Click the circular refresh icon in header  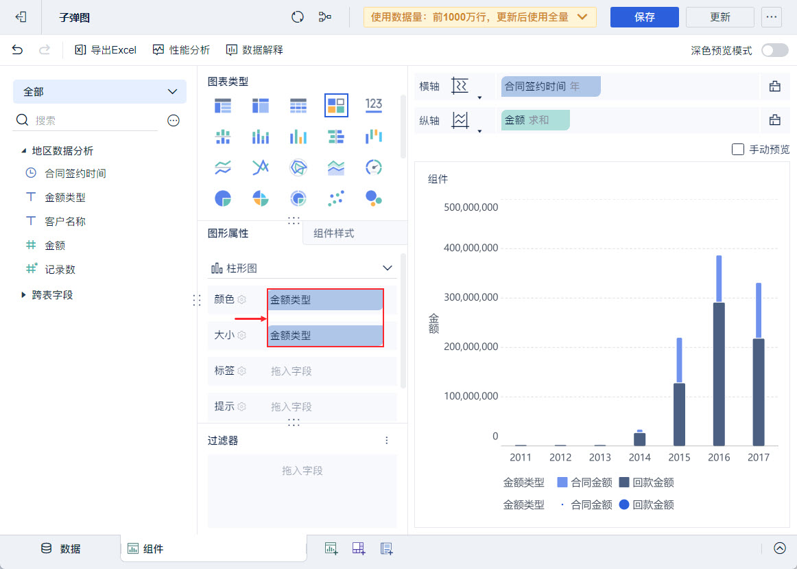tap(298, 16)
